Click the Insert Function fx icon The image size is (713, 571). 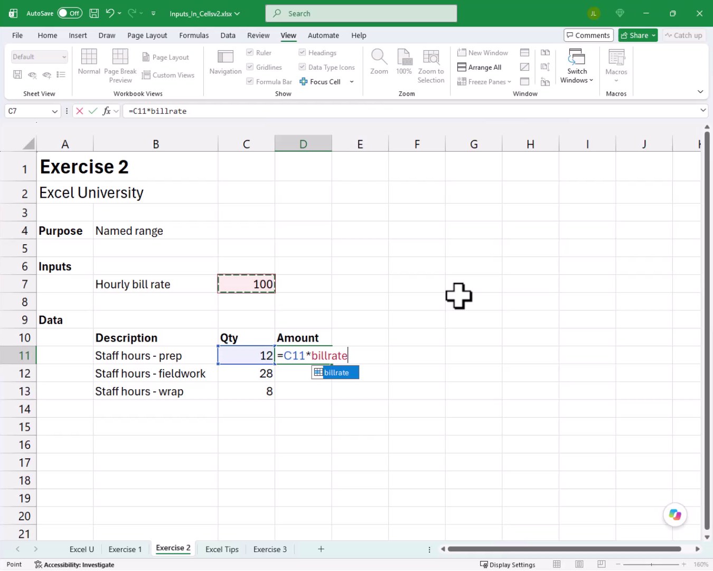107,111
